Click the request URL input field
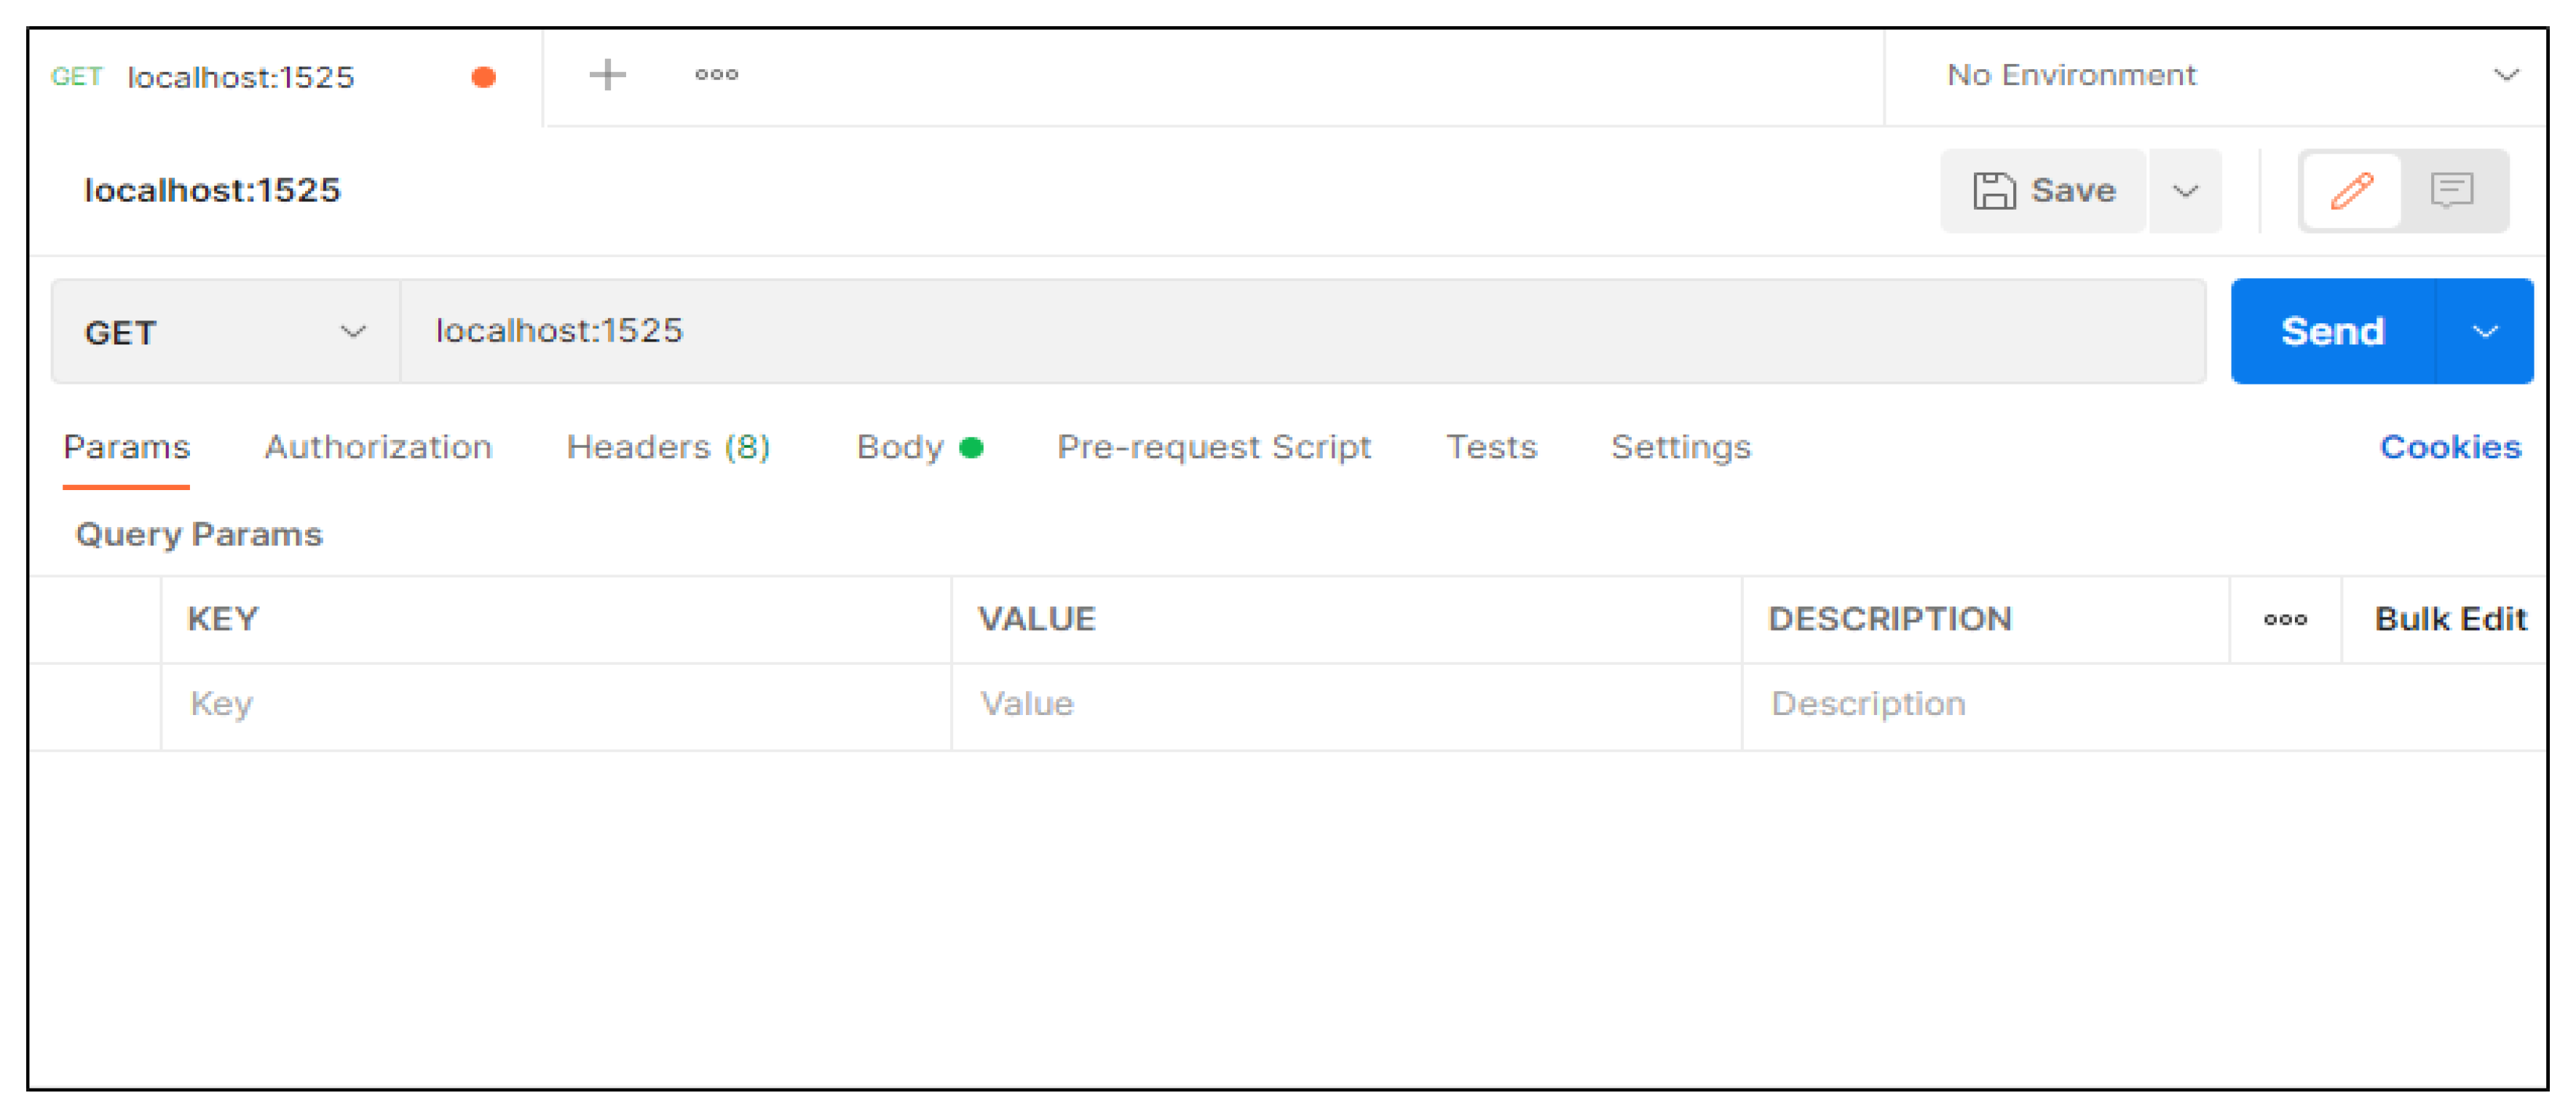This screenshot has height=1117, width=2576. [1300, 332]
